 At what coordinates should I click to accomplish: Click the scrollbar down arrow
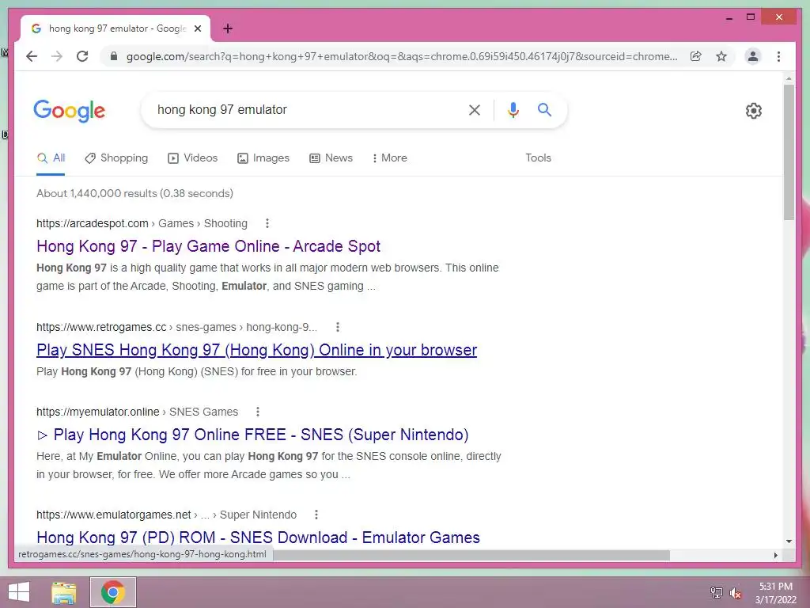coord(789,541)
